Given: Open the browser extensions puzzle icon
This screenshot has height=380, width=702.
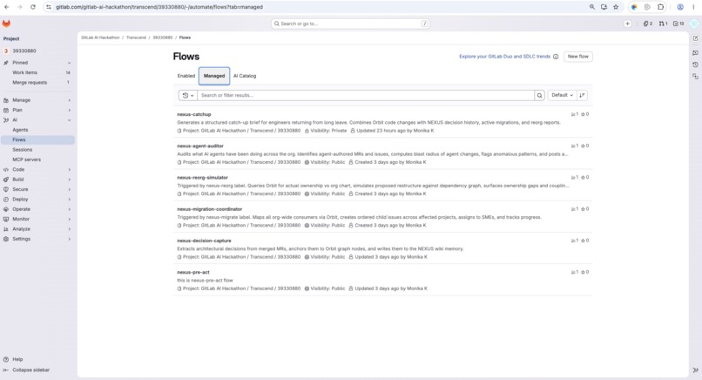Looking at the screenshot, I should 661,7.
